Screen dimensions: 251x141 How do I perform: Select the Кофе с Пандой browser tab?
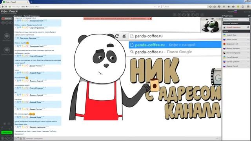coord(16,2)
